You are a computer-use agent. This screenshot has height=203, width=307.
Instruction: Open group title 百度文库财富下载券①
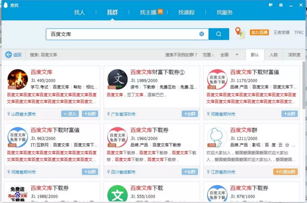157,72
